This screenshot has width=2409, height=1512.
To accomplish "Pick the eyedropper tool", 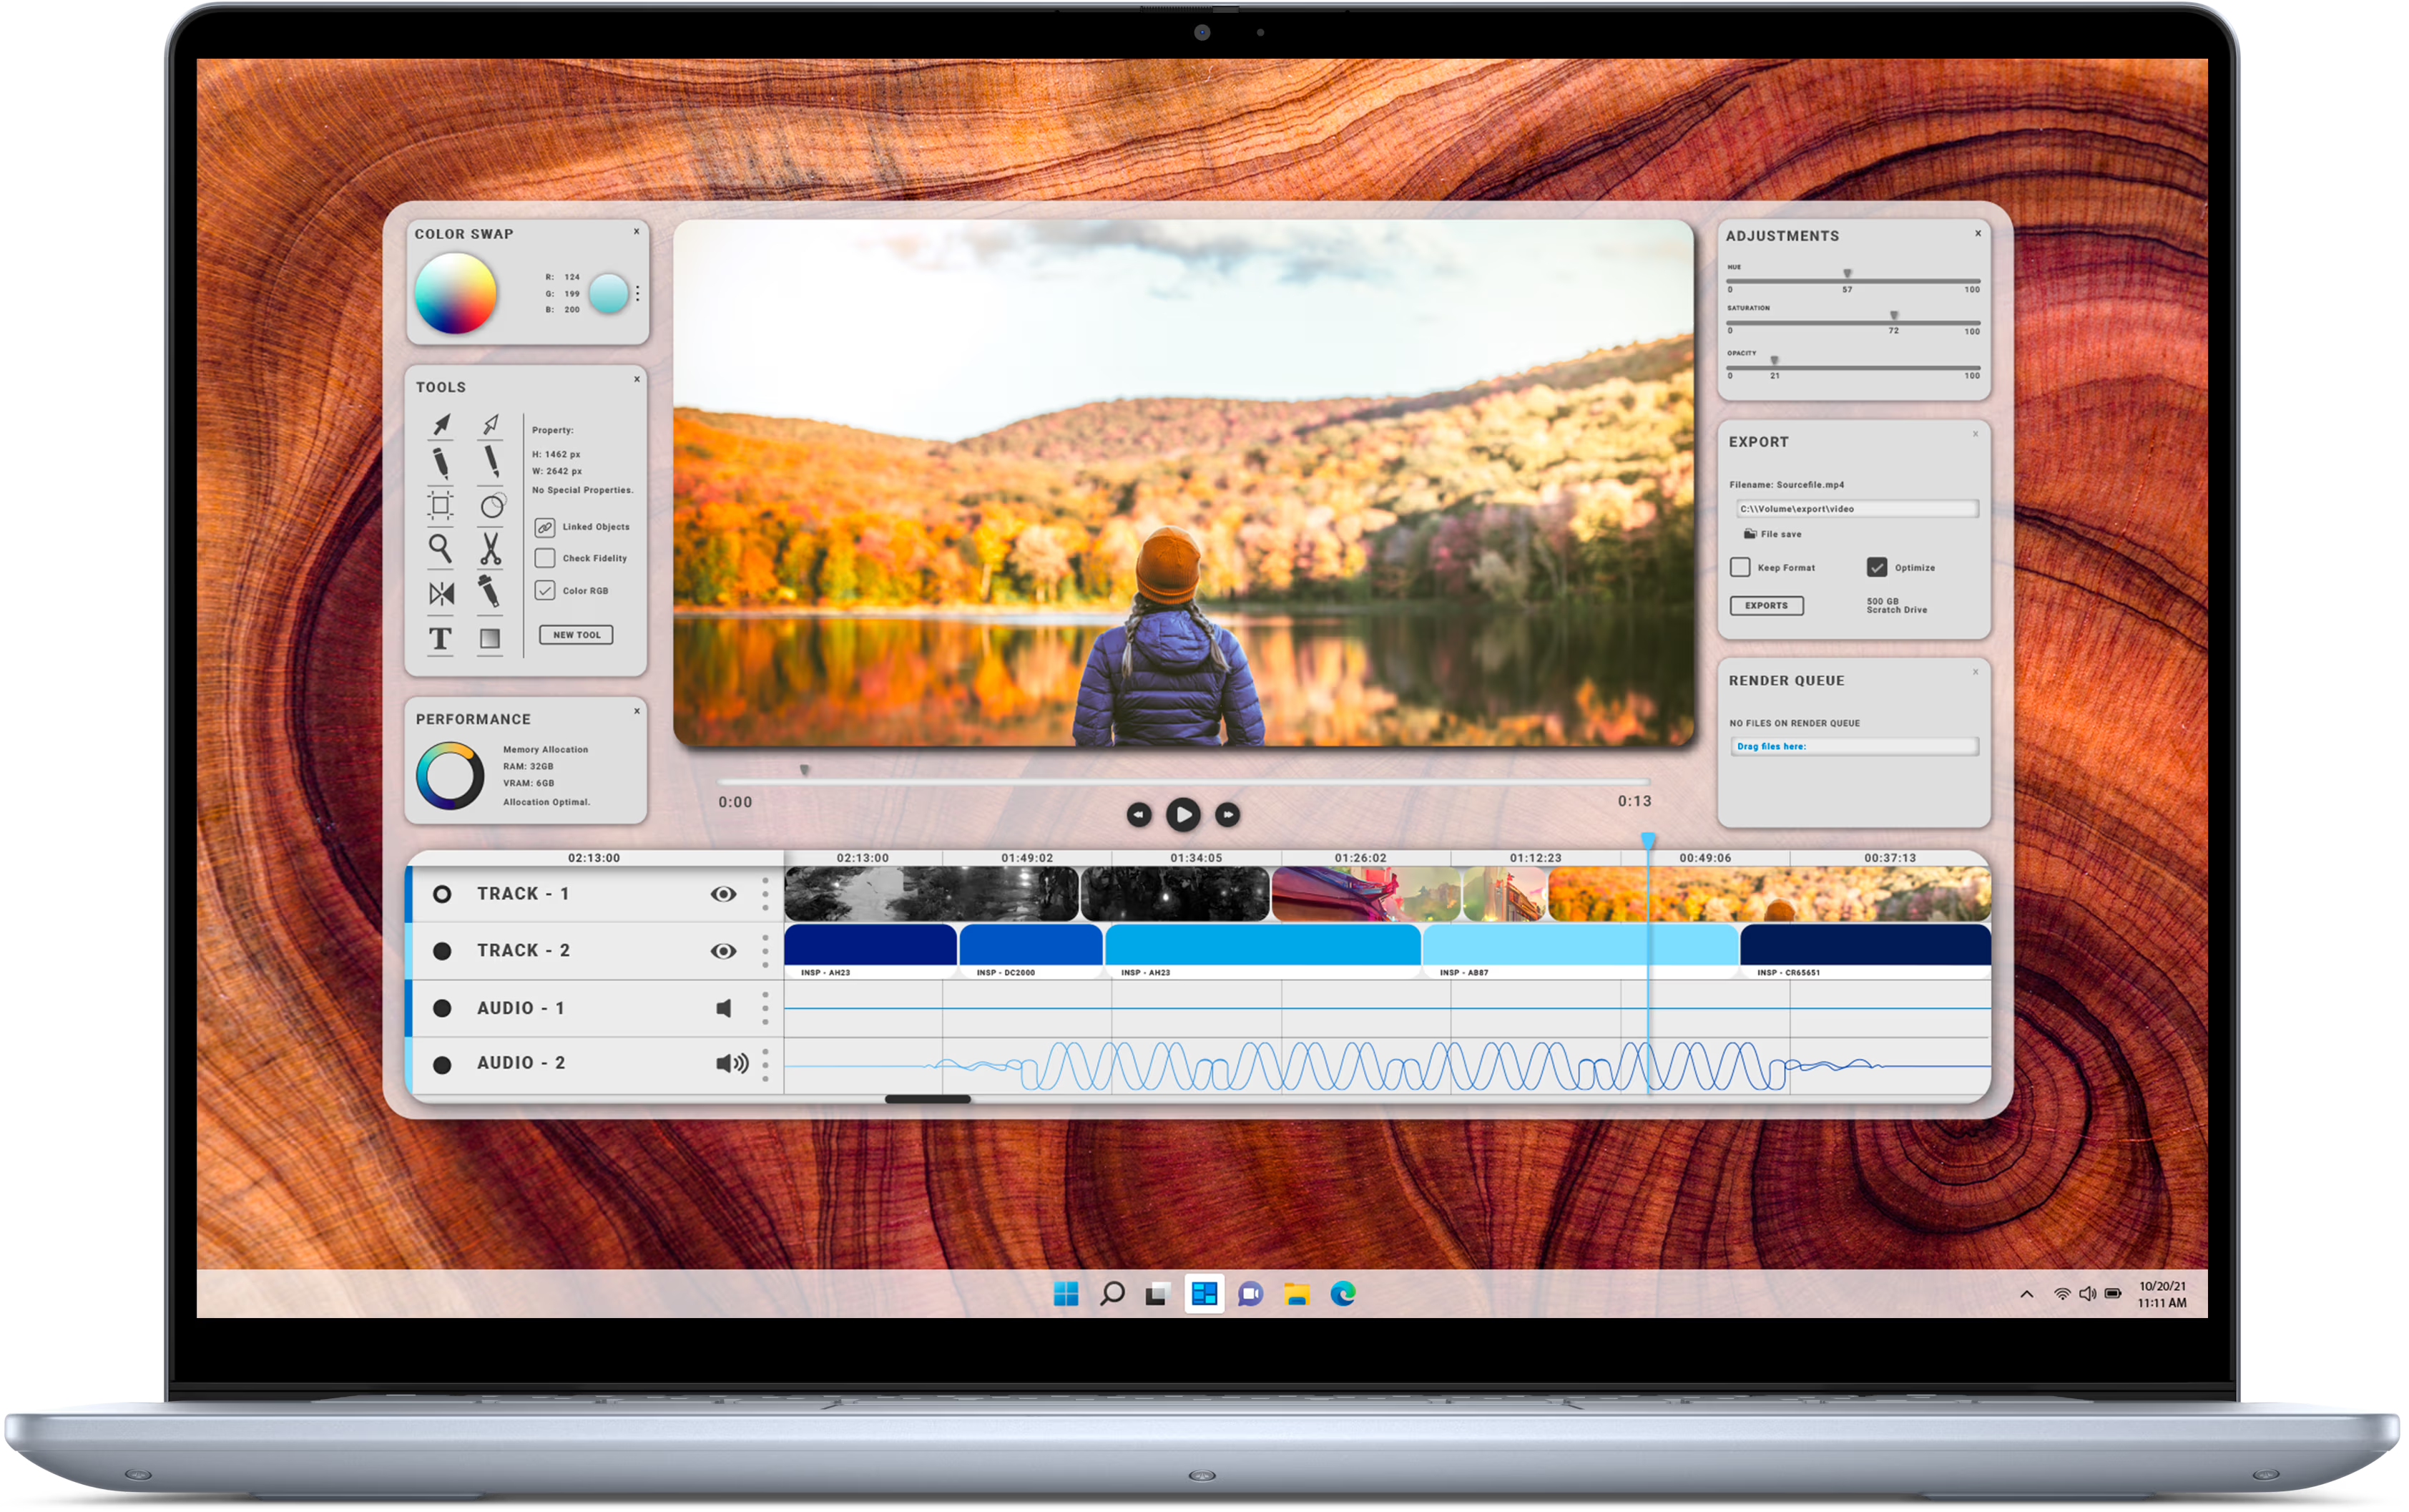I will 489,592.
